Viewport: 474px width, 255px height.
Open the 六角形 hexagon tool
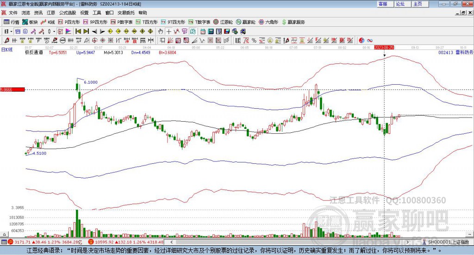point(268,22)
